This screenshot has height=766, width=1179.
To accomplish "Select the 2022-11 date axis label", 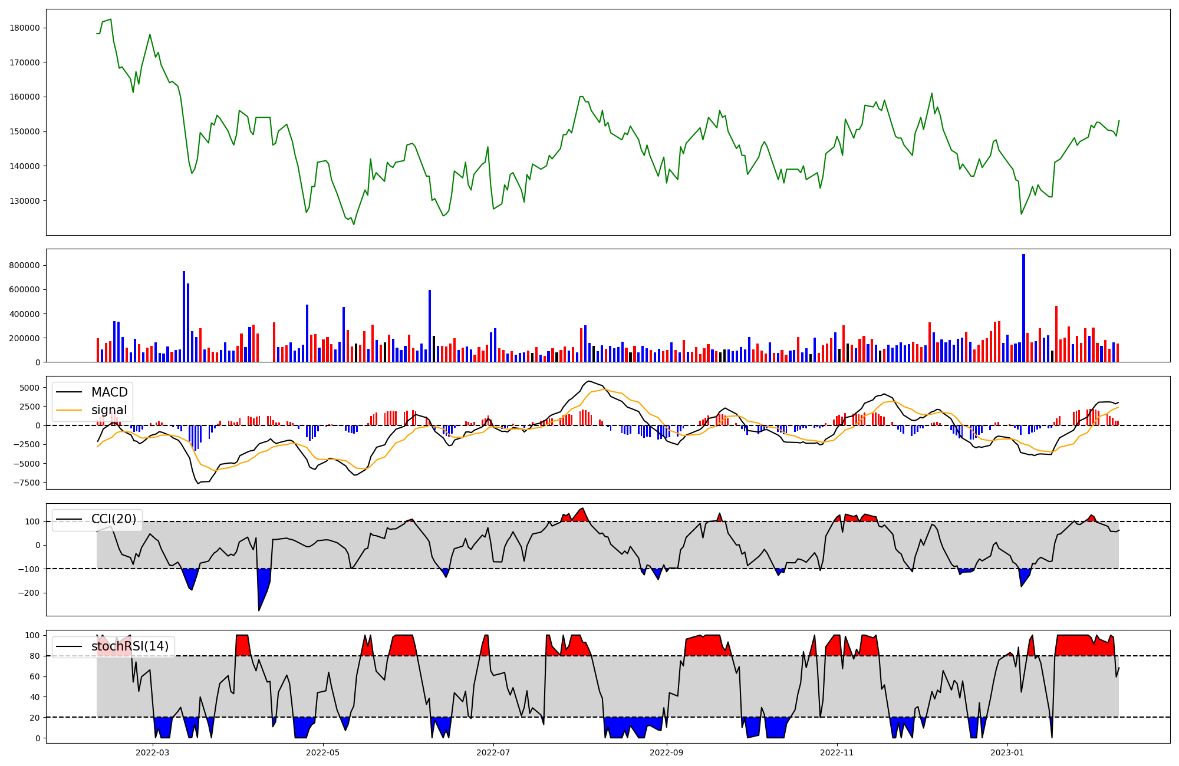I will tap(837, 752).
